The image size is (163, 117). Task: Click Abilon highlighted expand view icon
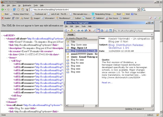click(98, 31)
